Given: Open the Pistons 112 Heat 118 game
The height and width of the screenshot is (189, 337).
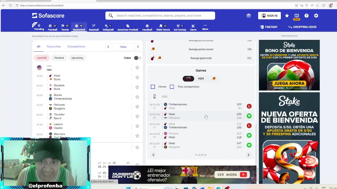Looking at the screenshot, I should [201, 135].
